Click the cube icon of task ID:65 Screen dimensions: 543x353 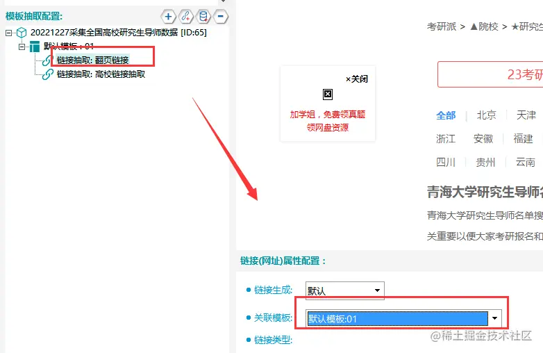[22, 33]
